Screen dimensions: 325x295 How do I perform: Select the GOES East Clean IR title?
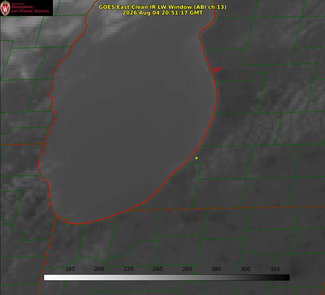162,7
